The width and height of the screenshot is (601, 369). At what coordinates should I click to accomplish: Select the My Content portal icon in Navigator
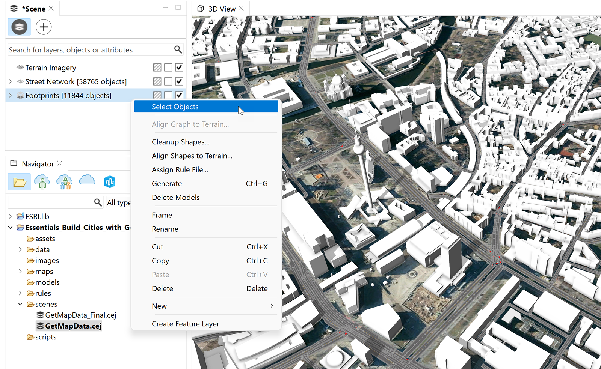(x=42, y=182)
